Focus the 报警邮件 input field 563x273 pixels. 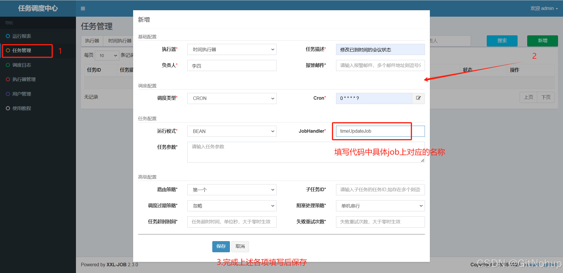(x=380, y=65)
